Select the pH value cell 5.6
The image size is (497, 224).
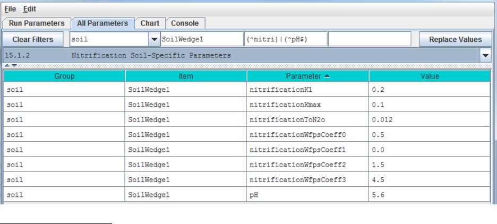(430, 195)
